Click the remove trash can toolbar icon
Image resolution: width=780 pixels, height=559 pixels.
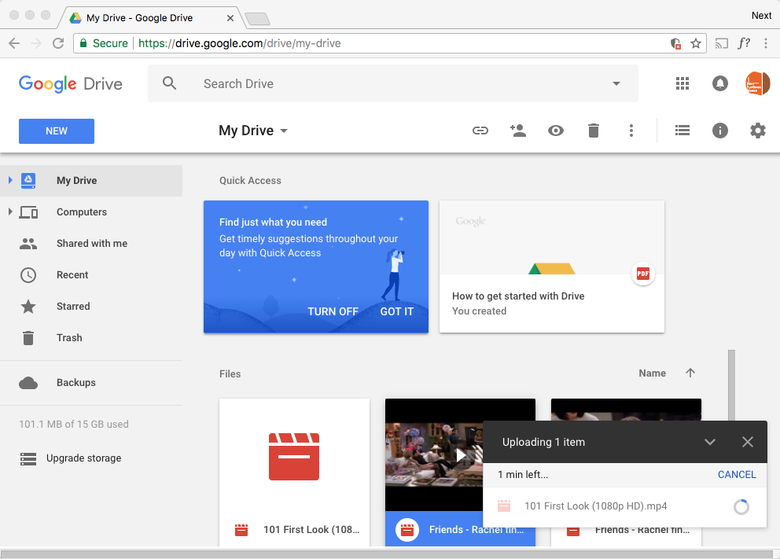[594, 131]
